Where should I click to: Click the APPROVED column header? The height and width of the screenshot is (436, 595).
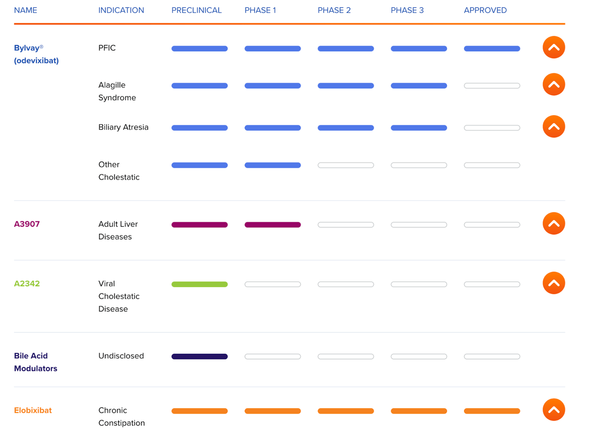click(x=485, y=10)
